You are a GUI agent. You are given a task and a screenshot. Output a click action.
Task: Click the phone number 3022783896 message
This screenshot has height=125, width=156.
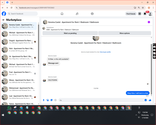pos(52,80)
